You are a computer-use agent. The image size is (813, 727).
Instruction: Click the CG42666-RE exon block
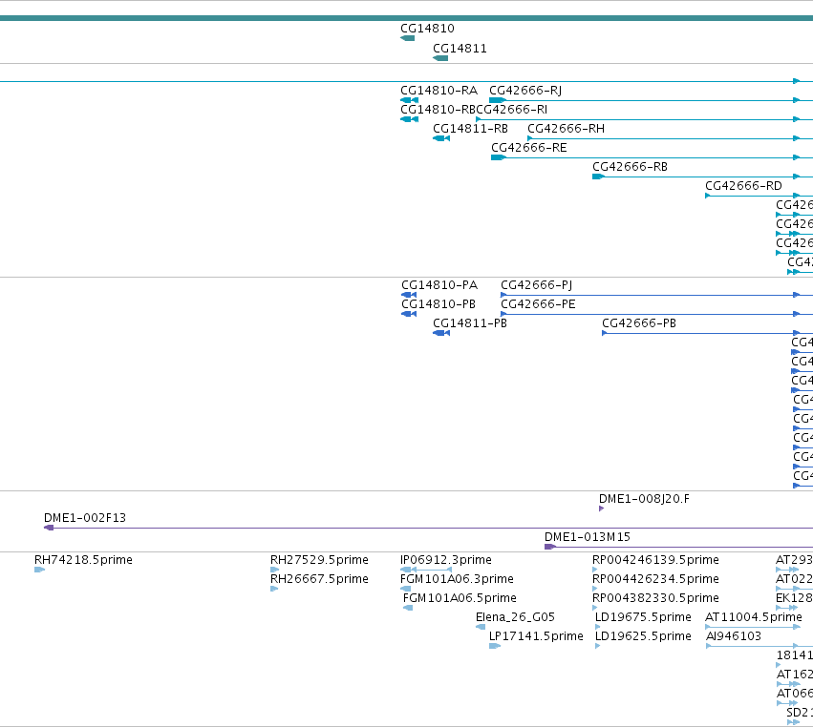coord(499,157)
